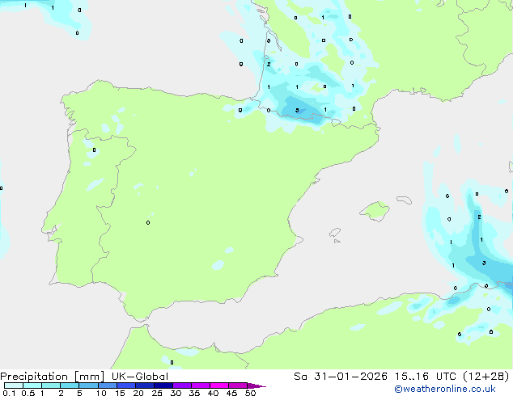The width and height of the screenshot is (513, 396).
Task: Click the 'UK-Global' model label
Action: point(140,377)
